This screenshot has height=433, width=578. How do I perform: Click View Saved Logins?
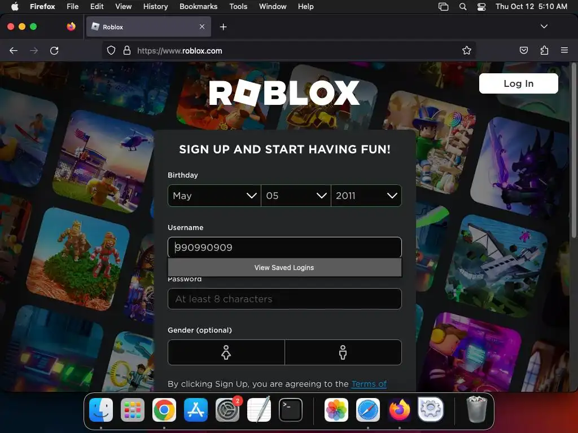284,268
